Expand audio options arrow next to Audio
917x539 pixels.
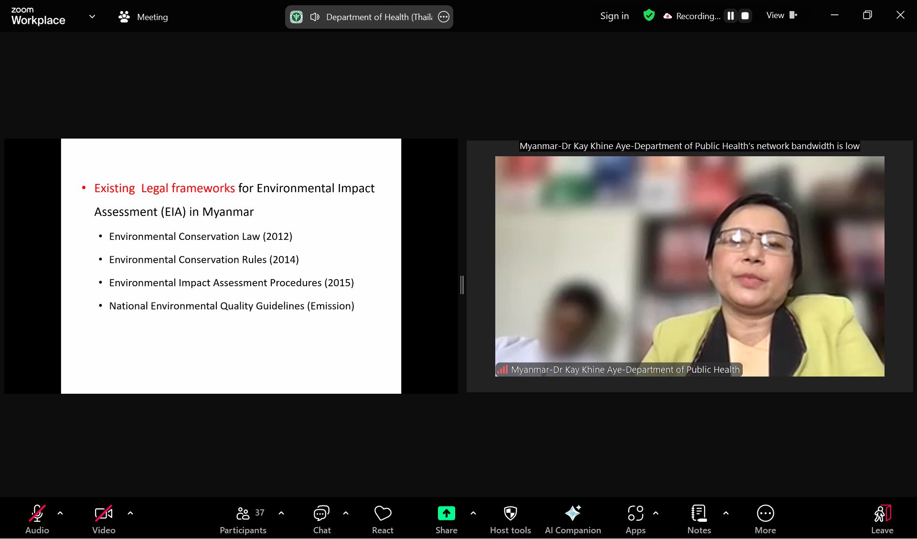tap(60, 513)
